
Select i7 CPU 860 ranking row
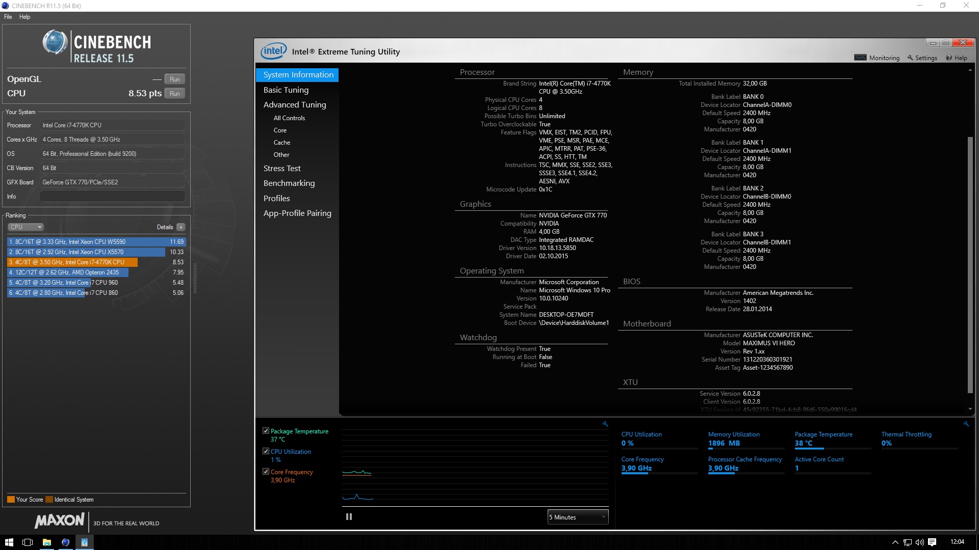coord(96,293)
